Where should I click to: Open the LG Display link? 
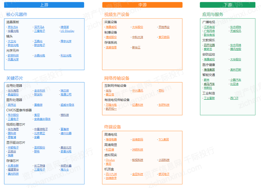pos(68,31)
